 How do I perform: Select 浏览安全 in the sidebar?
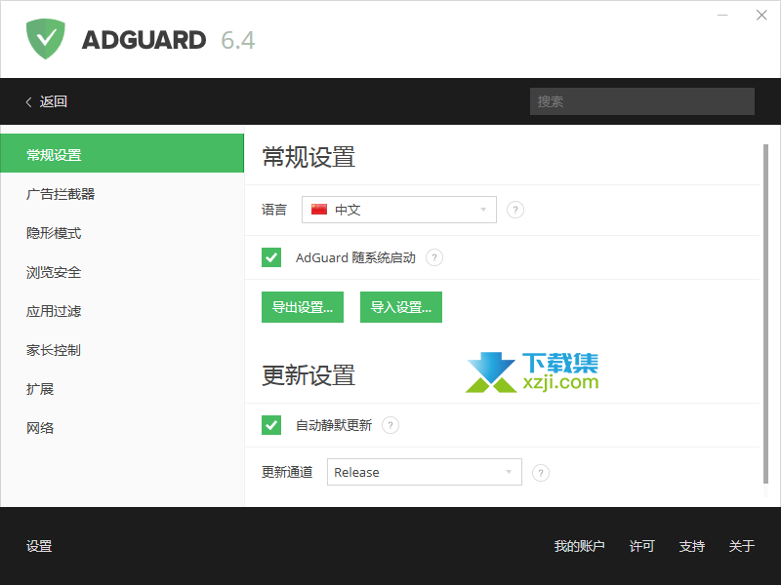(x=54, y=272)
